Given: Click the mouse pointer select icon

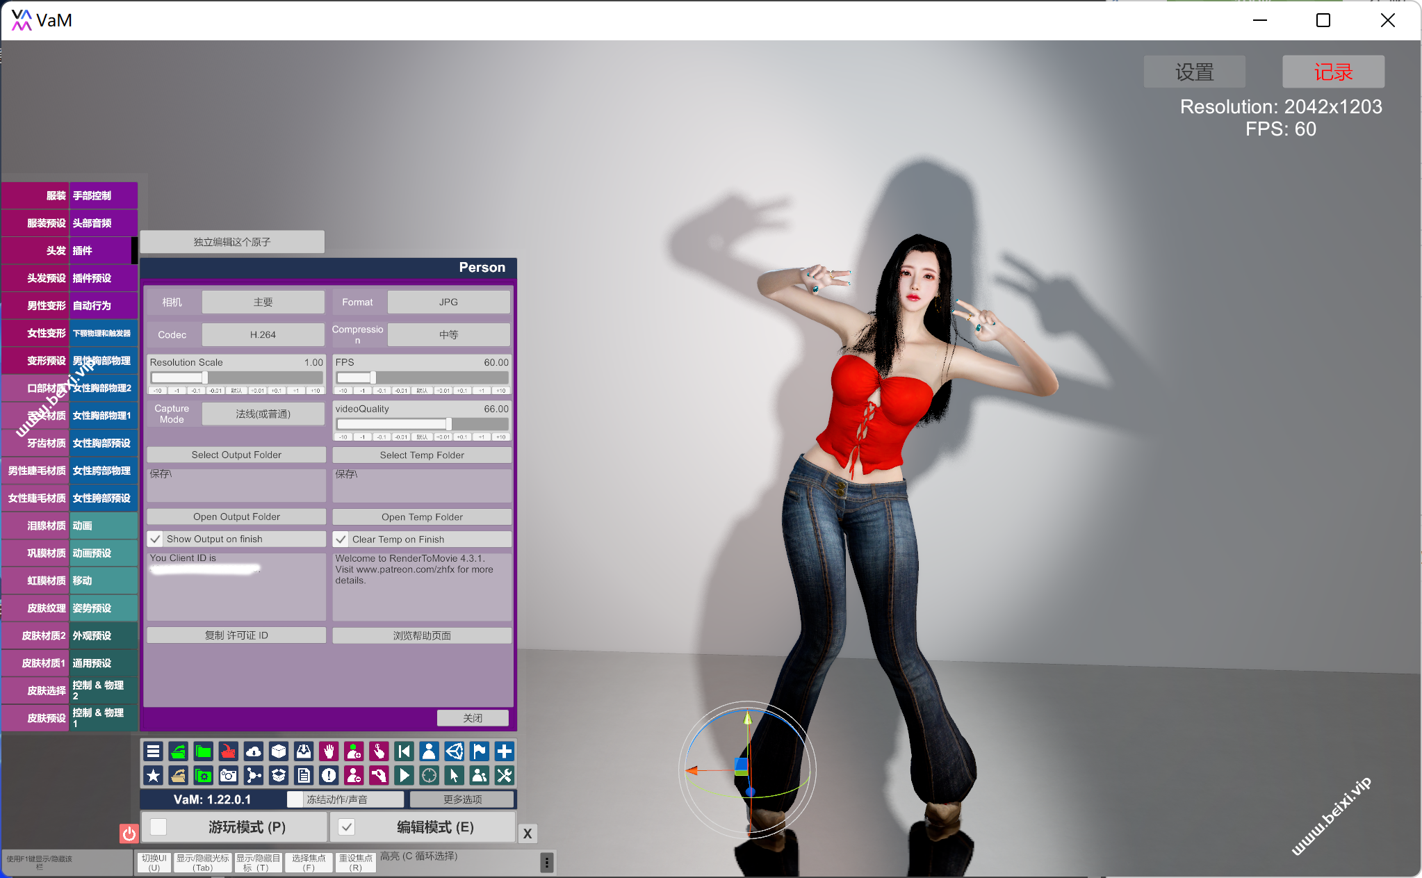Looking at the screenshot, I should [x=454, y=776].
